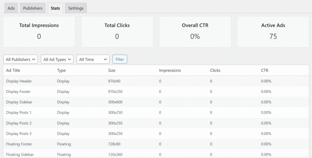The width and height of the screenshot is (312, 158).
Task: Select the Display Posts 1 title
Action: point(19,112)
